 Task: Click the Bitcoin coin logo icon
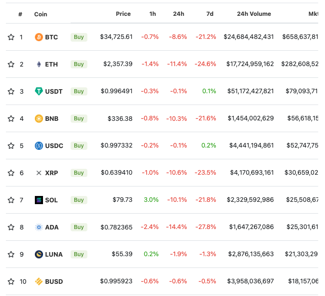pos(39,37)
